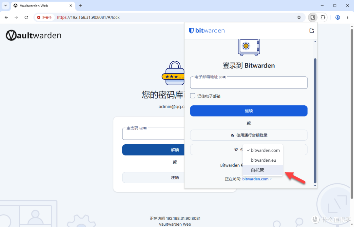Click the Bitwarden logo in popup header
This screenshot has width=354, height=227.
(207, 31)
